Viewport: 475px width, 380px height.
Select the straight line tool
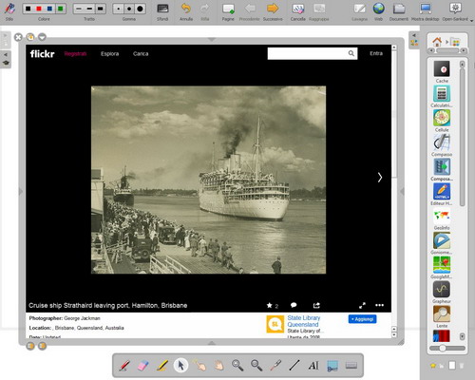(294, 366)
